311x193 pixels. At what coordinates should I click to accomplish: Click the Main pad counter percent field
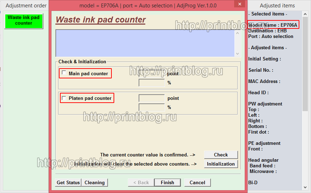pos(152,83)
